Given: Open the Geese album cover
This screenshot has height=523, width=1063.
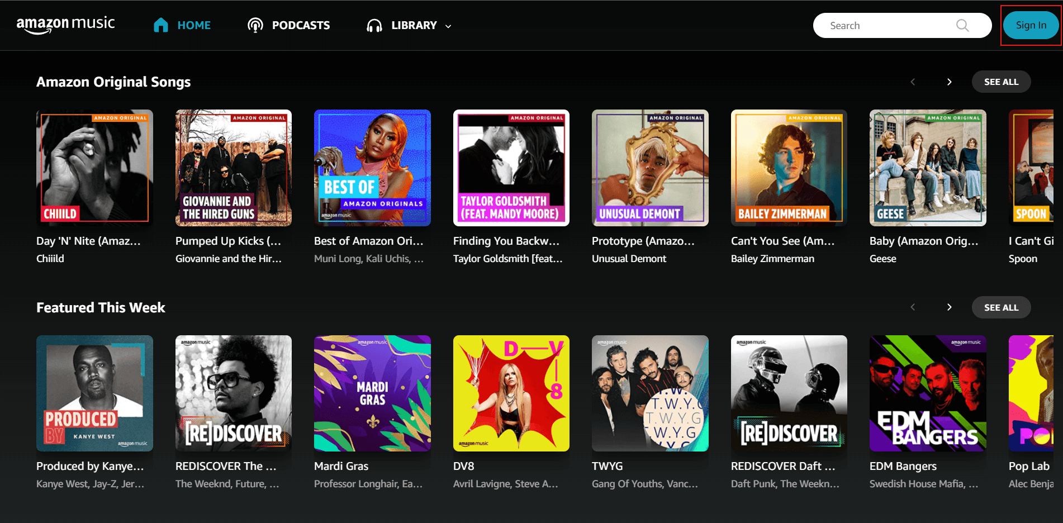Looking at the screenshot, I should tap(928, 168).
